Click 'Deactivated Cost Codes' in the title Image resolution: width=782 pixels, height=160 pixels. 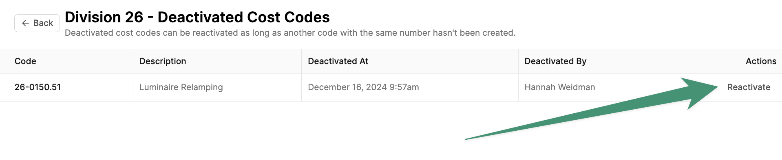pos(243,17)
